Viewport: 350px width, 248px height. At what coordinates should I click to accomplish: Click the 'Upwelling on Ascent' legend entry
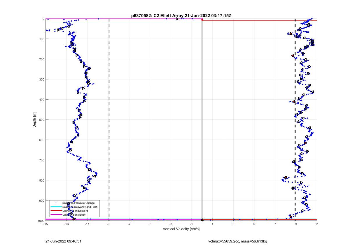pyautogui.click(x=74, y=215)
